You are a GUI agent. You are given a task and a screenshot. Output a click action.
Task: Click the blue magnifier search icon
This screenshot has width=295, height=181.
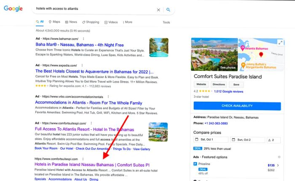pyautogui.click(x=168, y=10)
